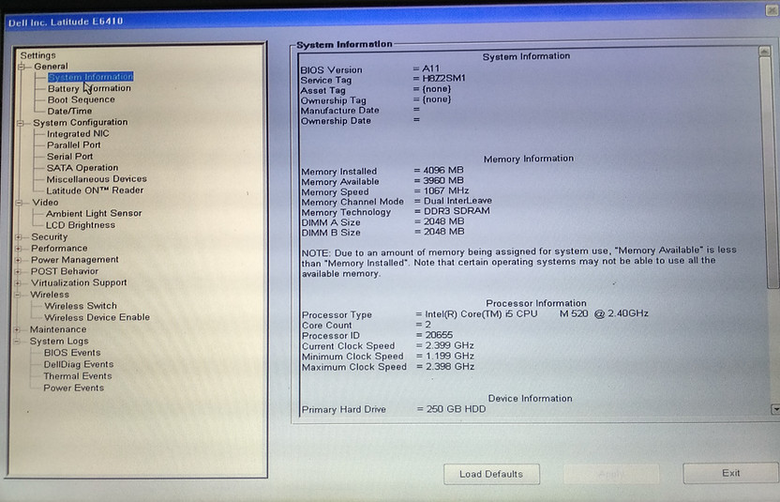This screenshot has height=502, width=780.
Task: View Power Events log
Action: point(74,388)
